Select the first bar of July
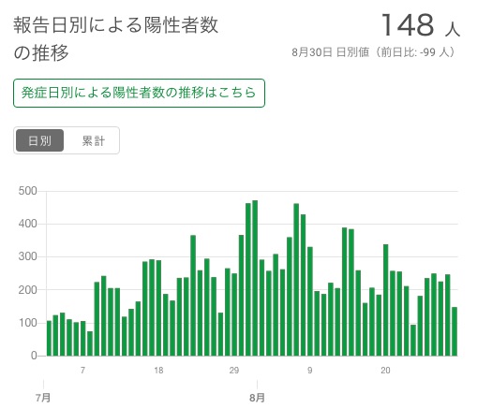Image resolution: width=477 pixels, height=408 pixels. point(49,339)
